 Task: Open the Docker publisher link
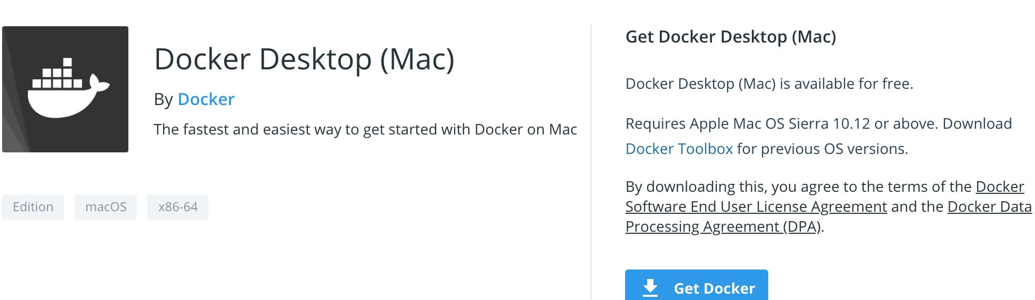coord(206,99)
